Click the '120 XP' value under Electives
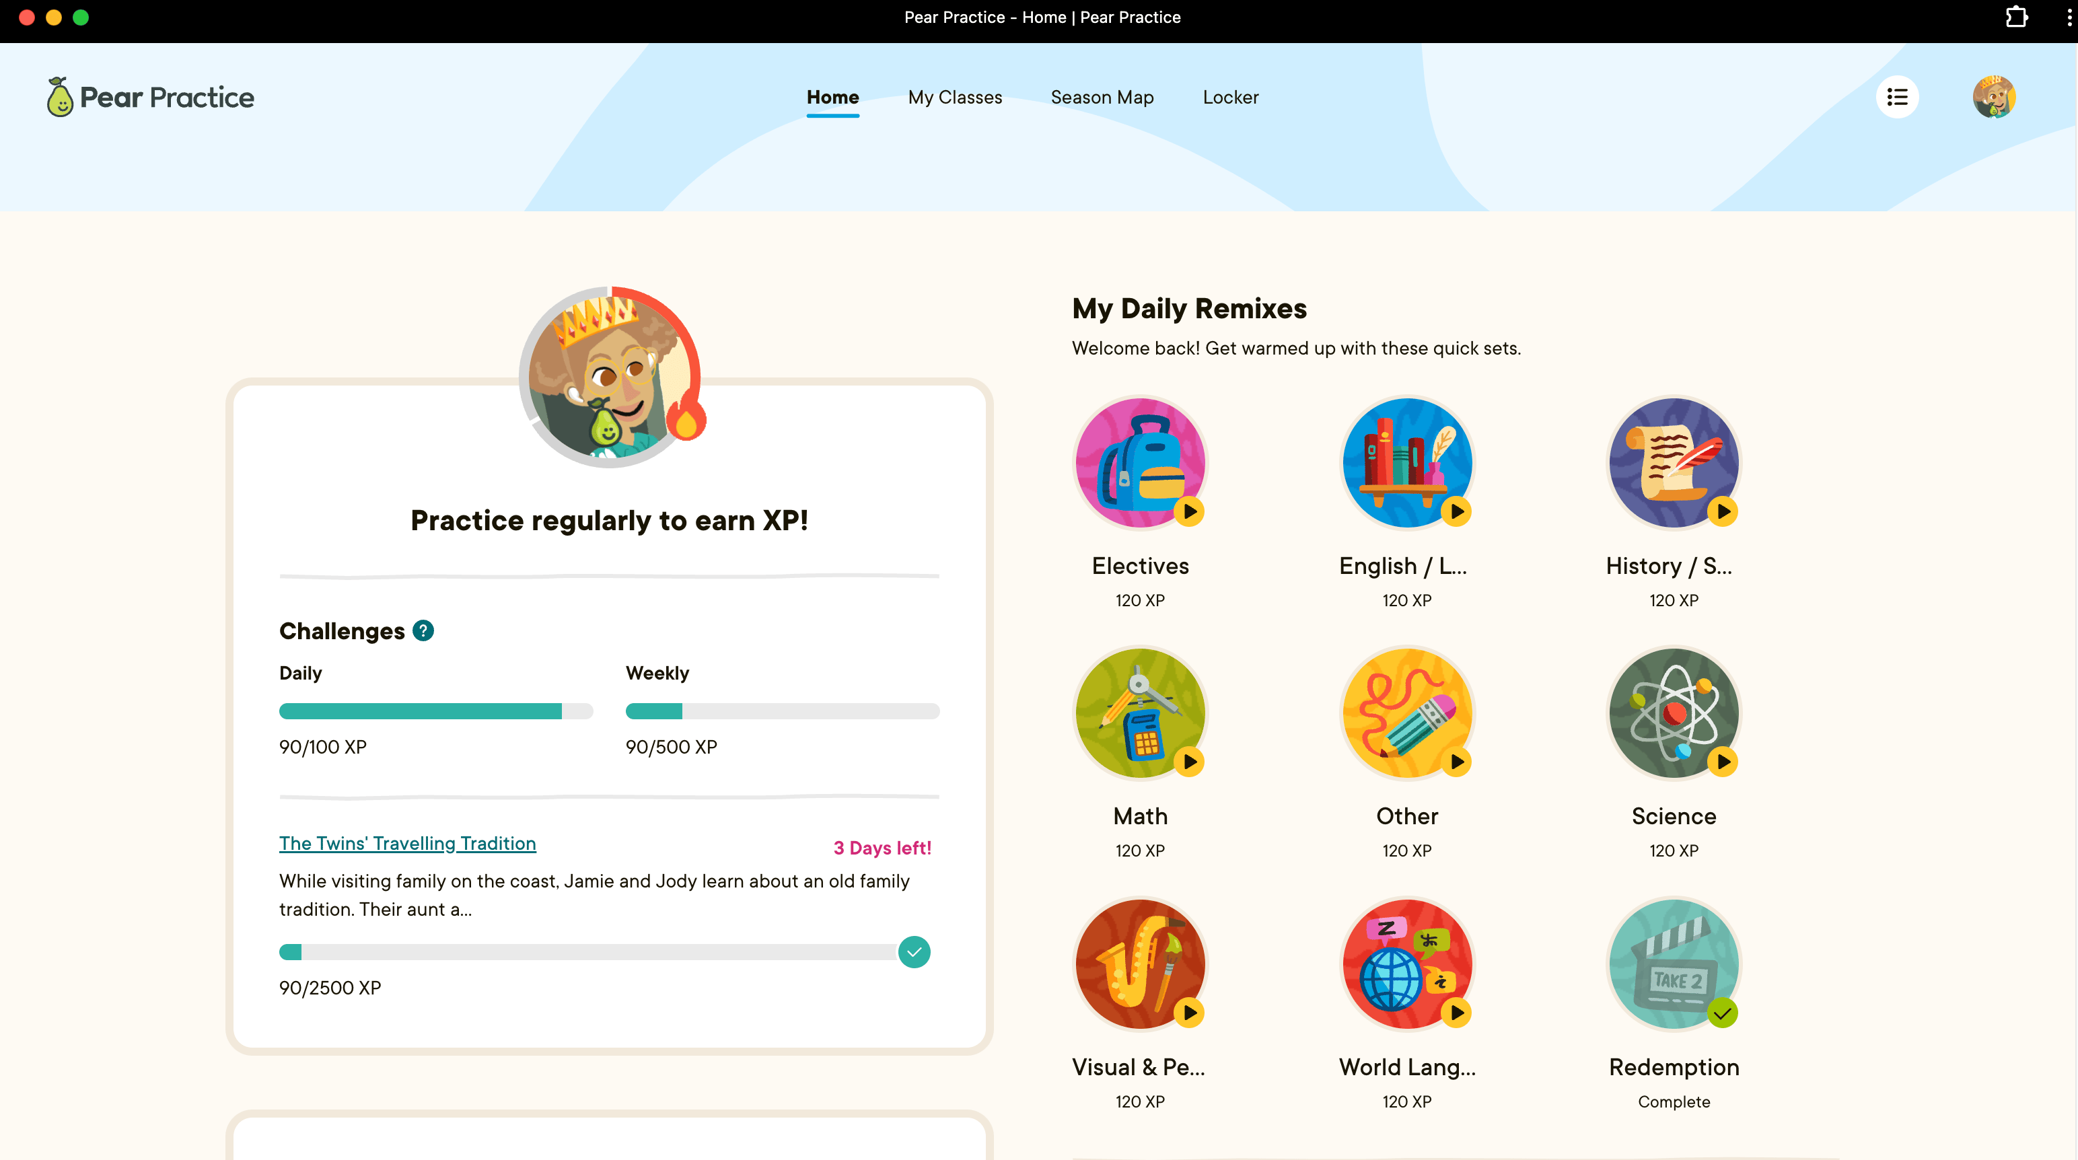Viewport: 2078px width, 1160px height. pyautogui.click(x=1140, y=600)
